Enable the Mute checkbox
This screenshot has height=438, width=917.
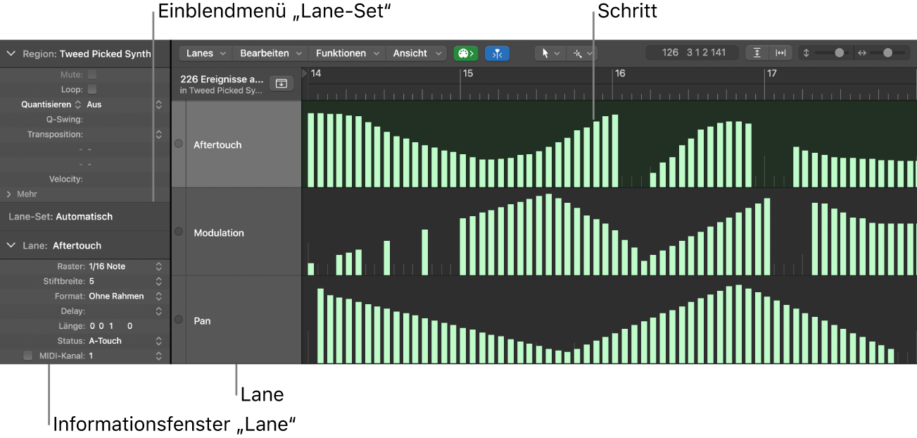(x=92, y=74)
